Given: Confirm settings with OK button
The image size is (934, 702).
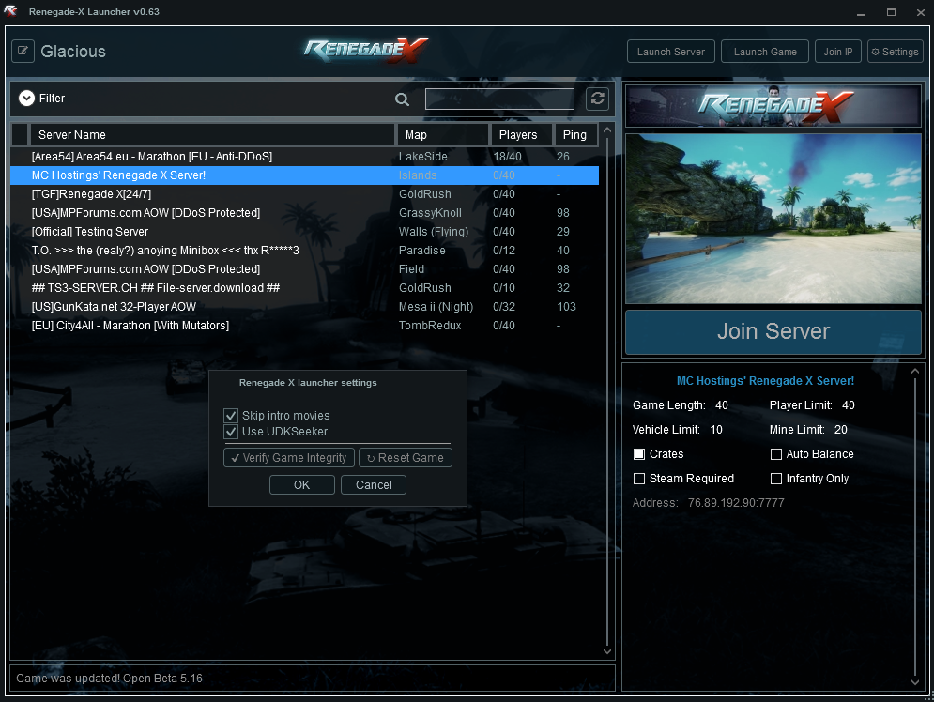Looking at the screenshot, I should coord(302,484).
